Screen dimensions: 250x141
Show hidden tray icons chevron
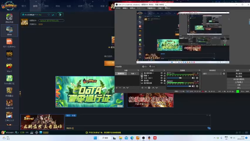pos(214,138)
